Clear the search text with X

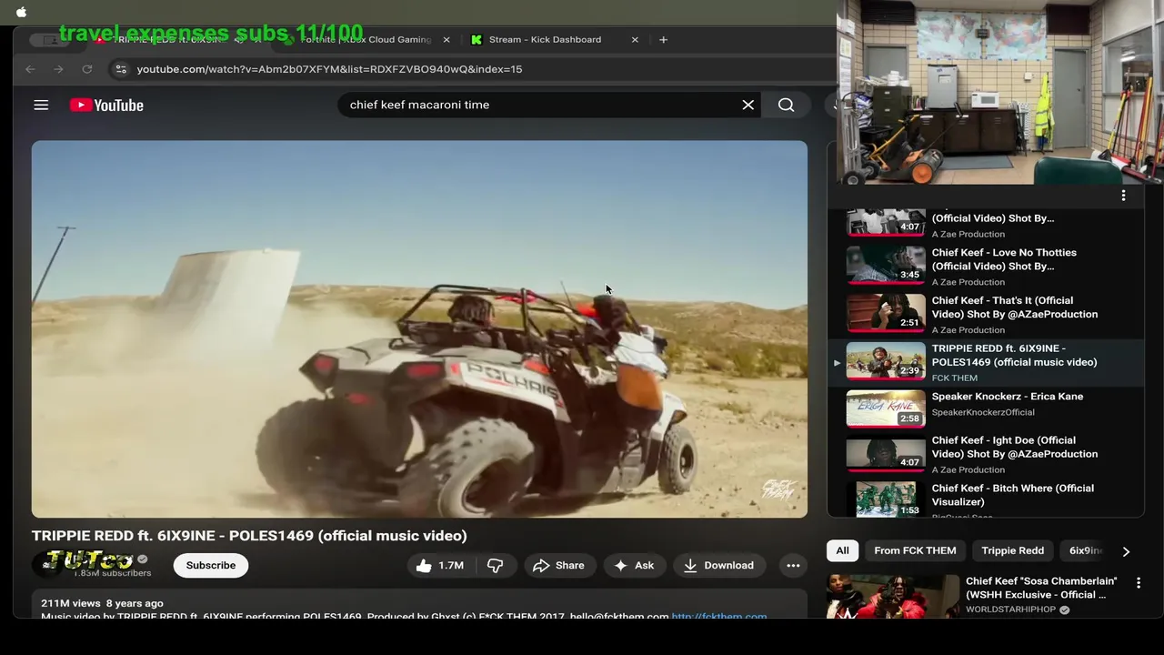pos(748,105)
